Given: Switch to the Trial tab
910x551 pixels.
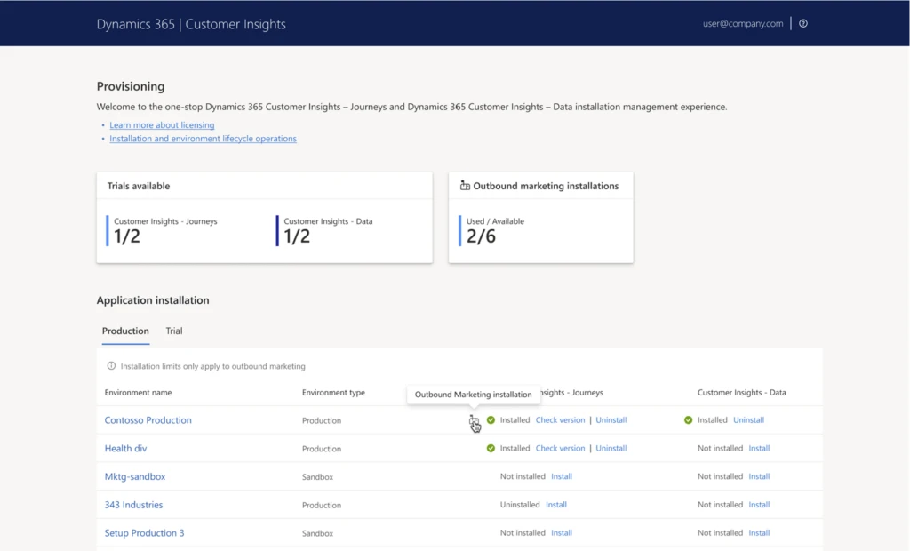Looking at the screenshot, I should [174, 331].
